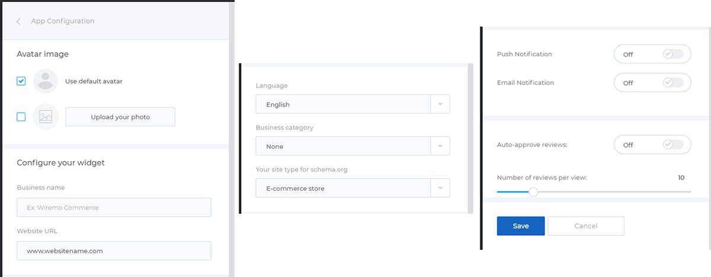Click the default avatar person icon
The width and height of the screenshot is (711, 277).
pos(46,82)
